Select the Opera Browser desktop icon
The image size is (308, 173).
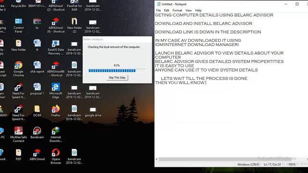56,156
